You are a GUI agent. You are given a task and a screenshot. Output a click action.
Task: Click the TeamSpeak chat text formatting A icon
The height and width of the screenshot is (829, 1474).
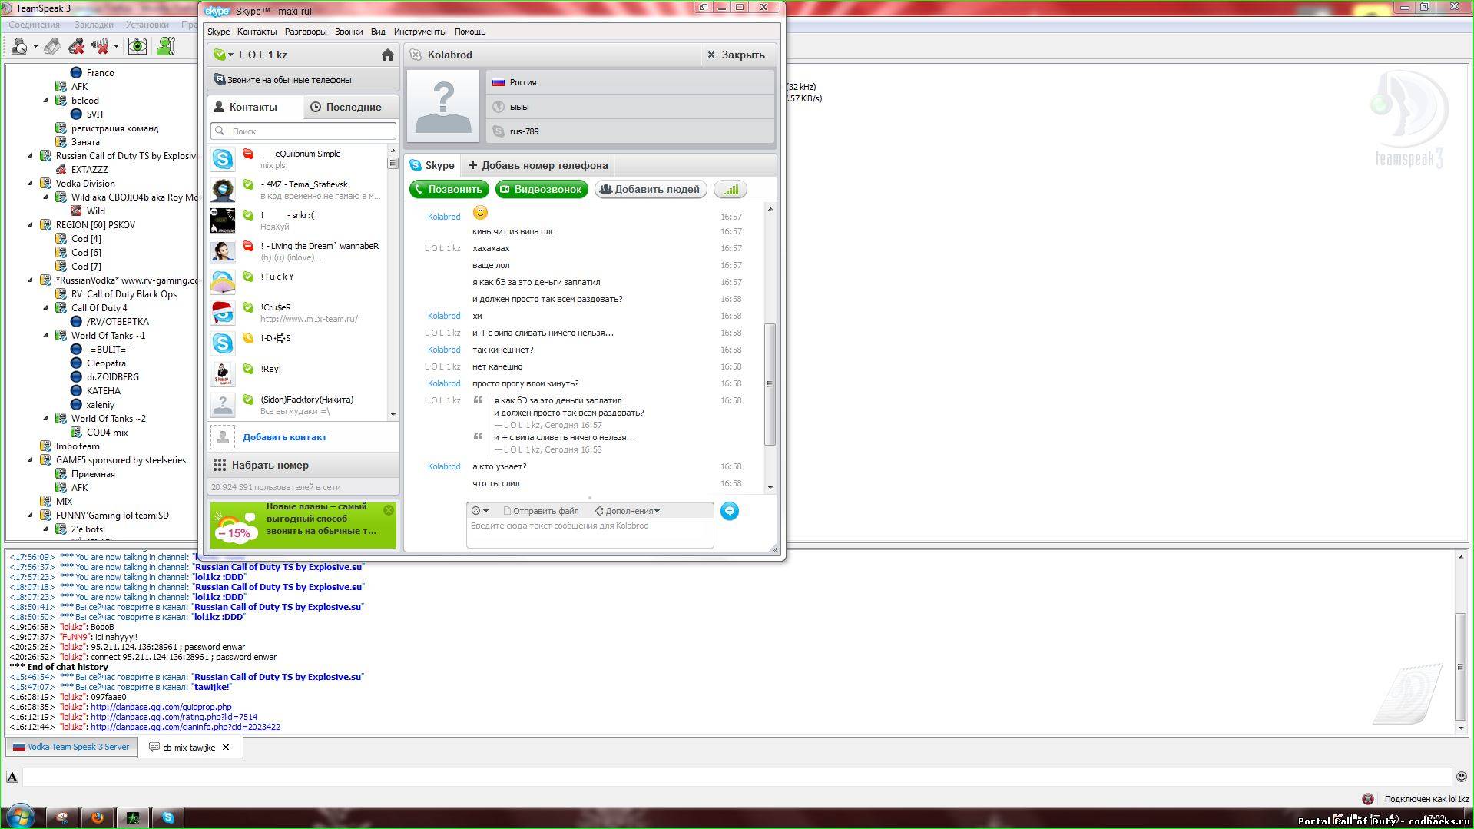click(12, 777)
